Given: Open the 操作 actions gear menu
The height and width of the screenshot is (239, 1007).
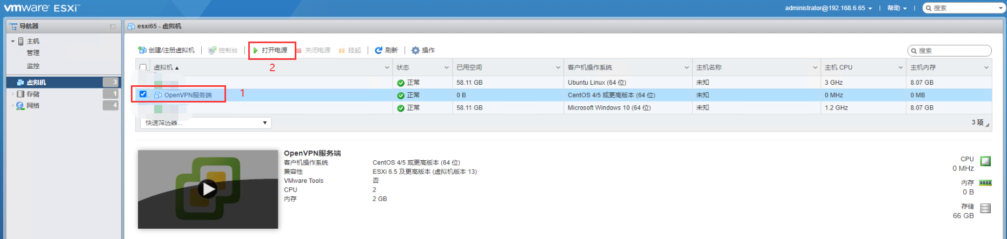Looking at the screenshot, I should (x=423, y=50).
